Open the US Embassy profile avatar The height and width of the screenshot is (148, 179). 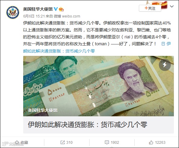13,12
